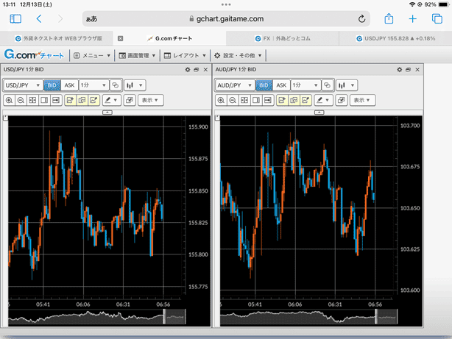The height and width of the screenshot is (339, 452).
Task: Click the first yellow chart-add icon in AUD/JPY toolbar
Action: click(283, 99)
